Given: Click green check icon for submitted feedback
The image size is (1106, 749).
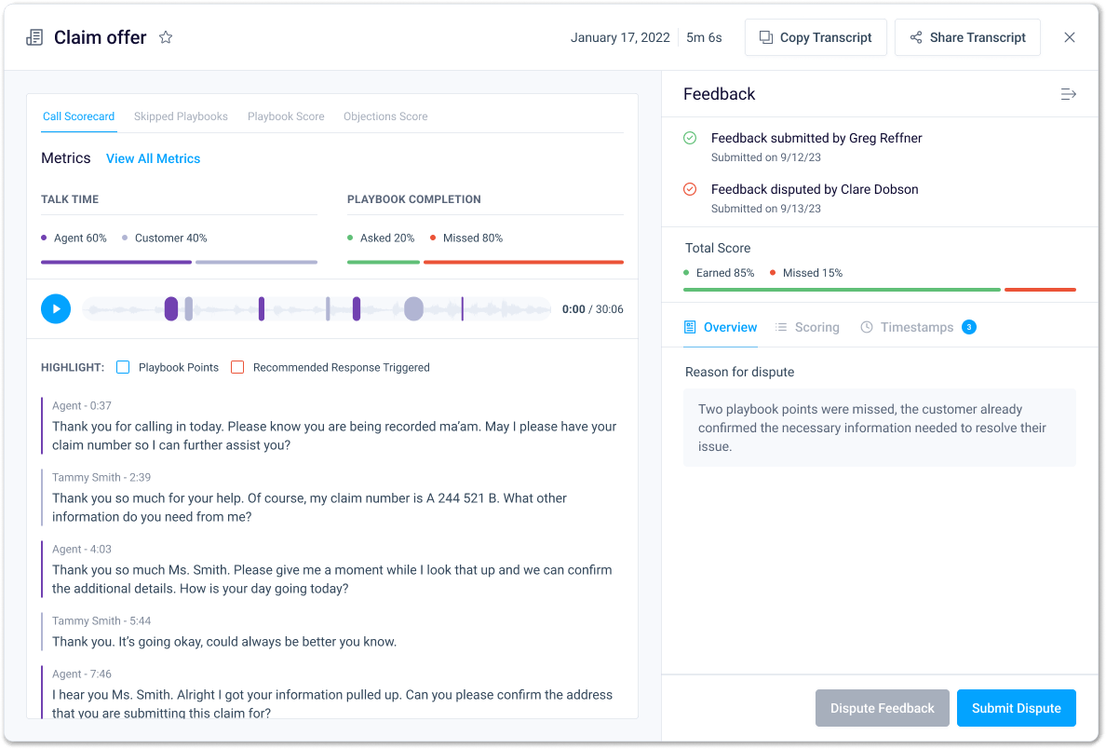Looking at the screenshot, I should (690, 139).
